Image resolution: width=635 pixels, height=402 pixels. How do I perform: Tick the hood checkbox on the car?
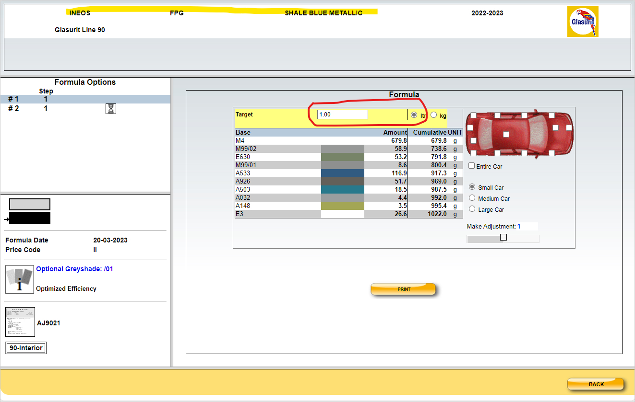coord(555,128)
